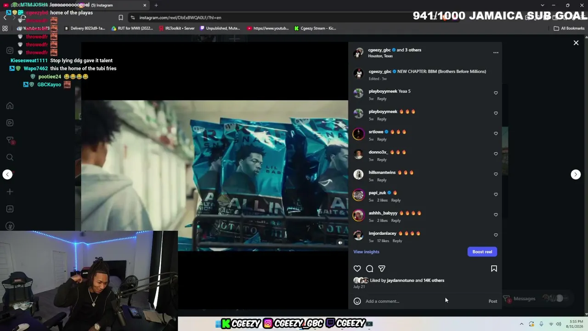Open the "Unpublished, Mute" bookmark
Screen dimensions: 588x331
pyautogui.click(x=220, y=28)
